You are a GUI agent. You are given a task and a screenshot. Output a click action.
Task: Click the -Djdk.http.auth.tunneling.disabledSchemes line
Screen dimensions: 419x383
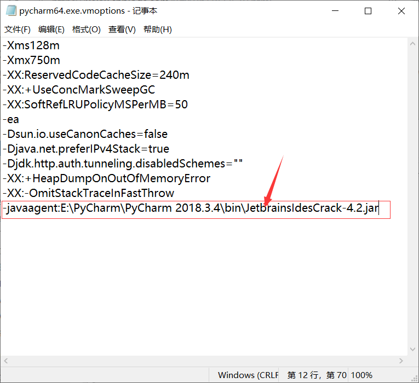pyautogui.click(x=123, y=164)
